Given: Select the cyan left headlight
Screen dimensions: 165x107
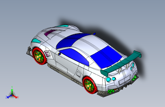Looking at the screenshot, I should [36, 41].
